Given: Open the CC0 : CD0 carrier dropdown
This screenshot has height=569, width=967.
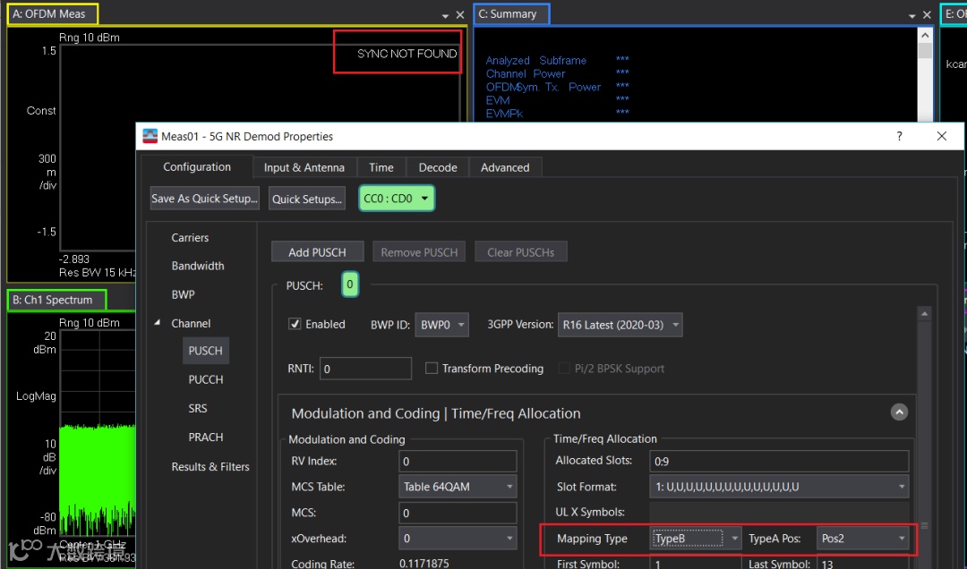Looking at the screenshot, I should [397, 199].
